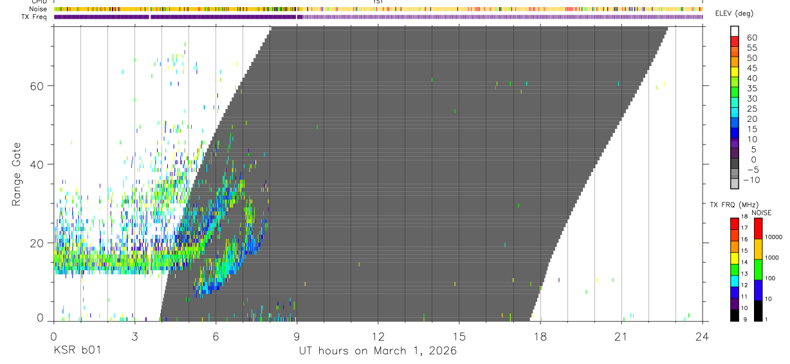Click the 'CPID' row label

coord(39,2)
